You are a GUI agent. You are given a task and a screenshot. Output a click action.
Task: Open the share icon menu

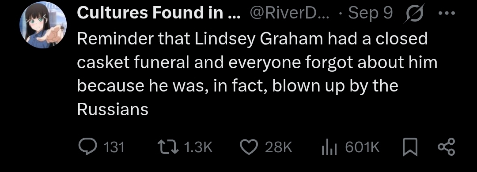point(446,147)
